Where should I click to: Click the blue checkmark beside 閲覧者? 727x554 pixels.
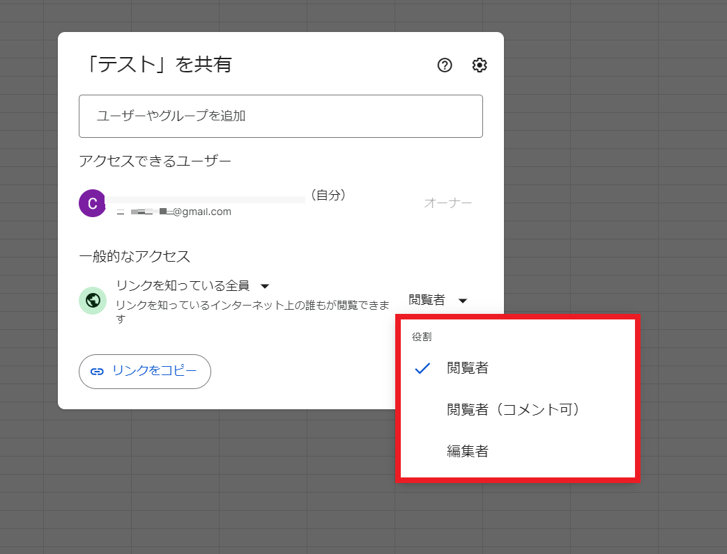pyautogui.click(x=422, y=368)
